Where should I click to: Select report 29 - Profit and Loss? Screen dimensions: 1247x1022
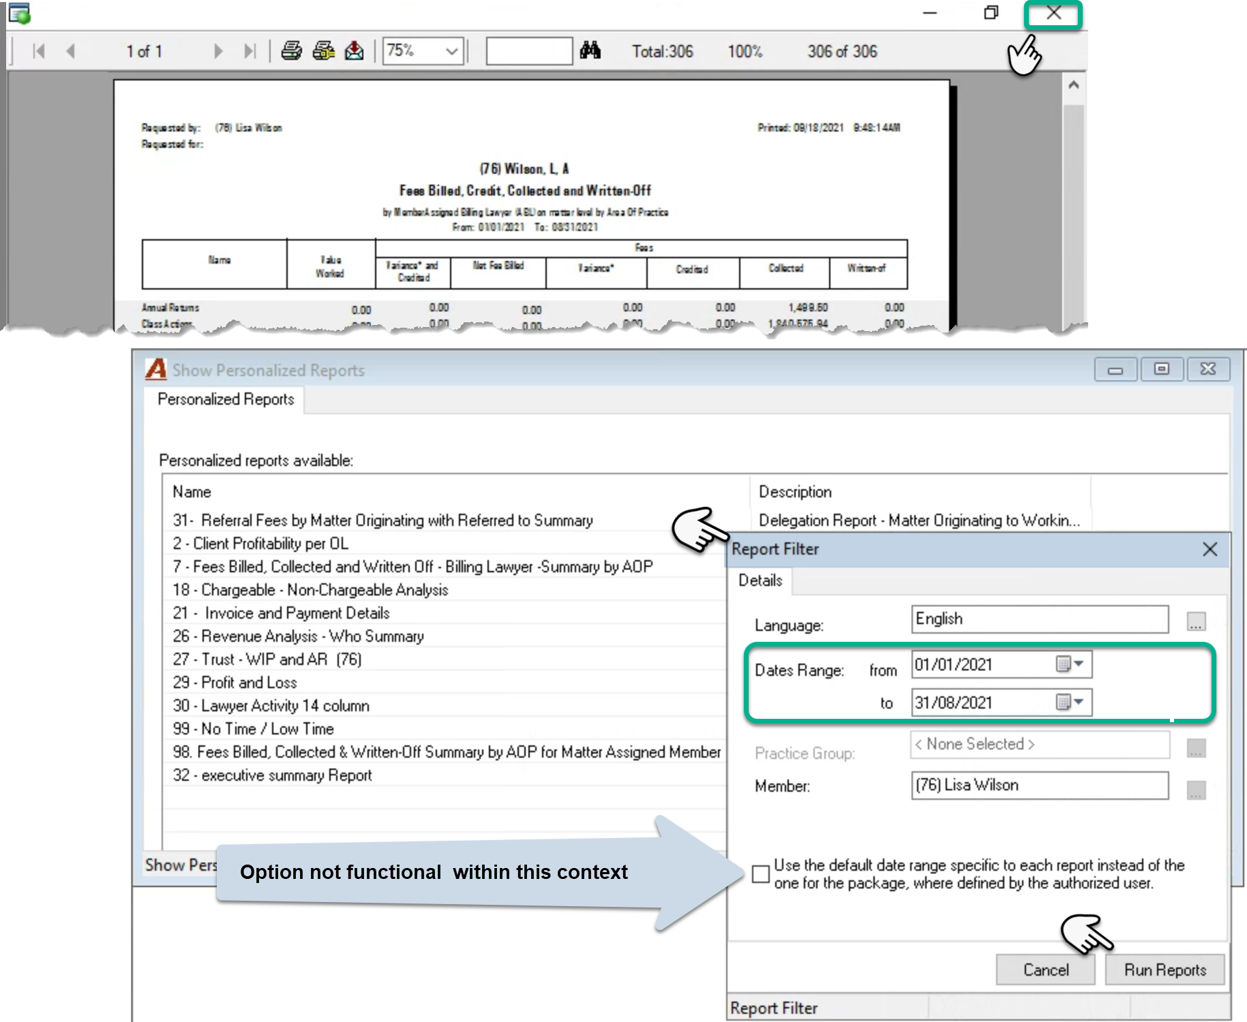[235, 683]
